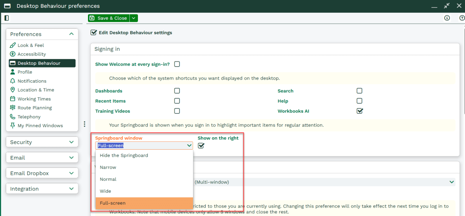Open Accessibility preferences
The height and width of the screenshot is (216, 465).
pos(32,54)
